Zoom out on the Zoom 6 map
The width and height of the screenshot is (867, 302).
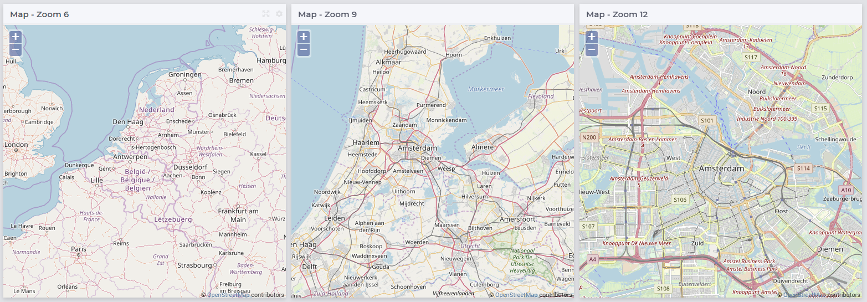[x=16, y=50]
